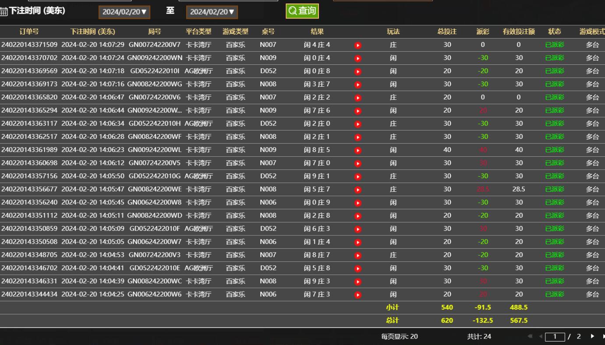Expand the end date picker
Image resolution: width=605 pixels, height=345 pixels.
[x=212, y=12]
